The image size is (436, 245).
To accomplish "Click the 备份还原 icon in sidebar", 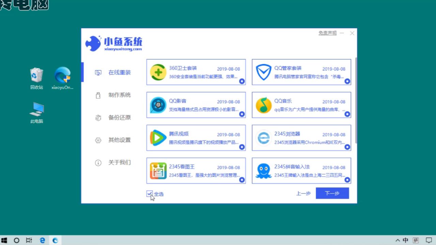I will [x=98, y=118].
